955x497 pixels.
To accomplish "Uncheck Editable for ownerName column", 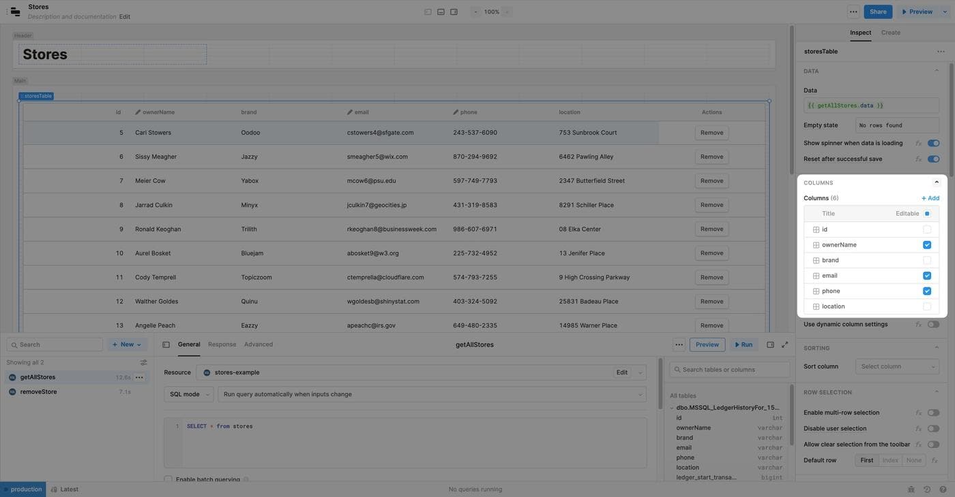I will 926,245.
